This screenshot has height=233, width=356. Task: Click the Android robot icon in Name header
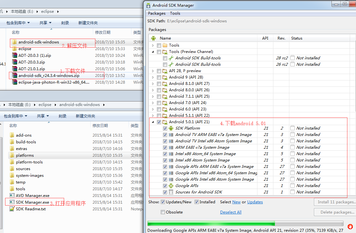pyautogui.click(x=153, y=38)
